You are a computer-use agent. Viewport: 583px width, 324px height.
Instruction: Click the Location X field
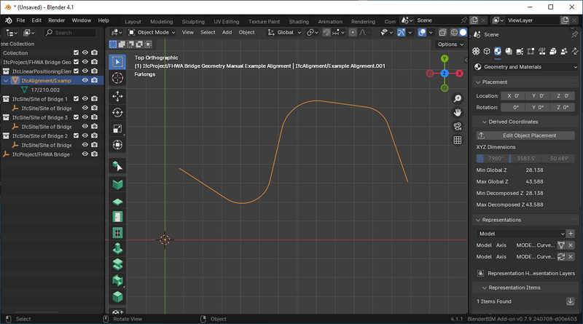coord(513,96)
